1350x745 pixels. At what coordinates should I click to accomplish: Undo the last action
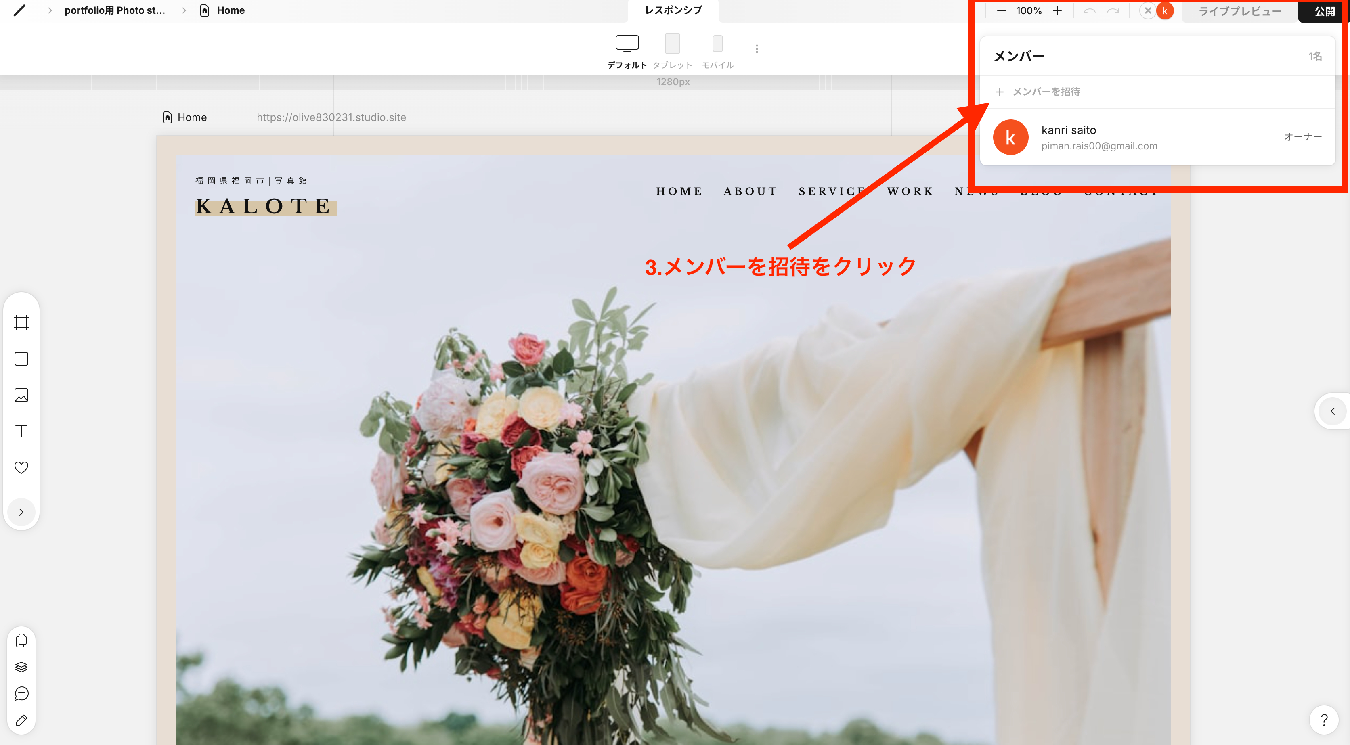1089,10
